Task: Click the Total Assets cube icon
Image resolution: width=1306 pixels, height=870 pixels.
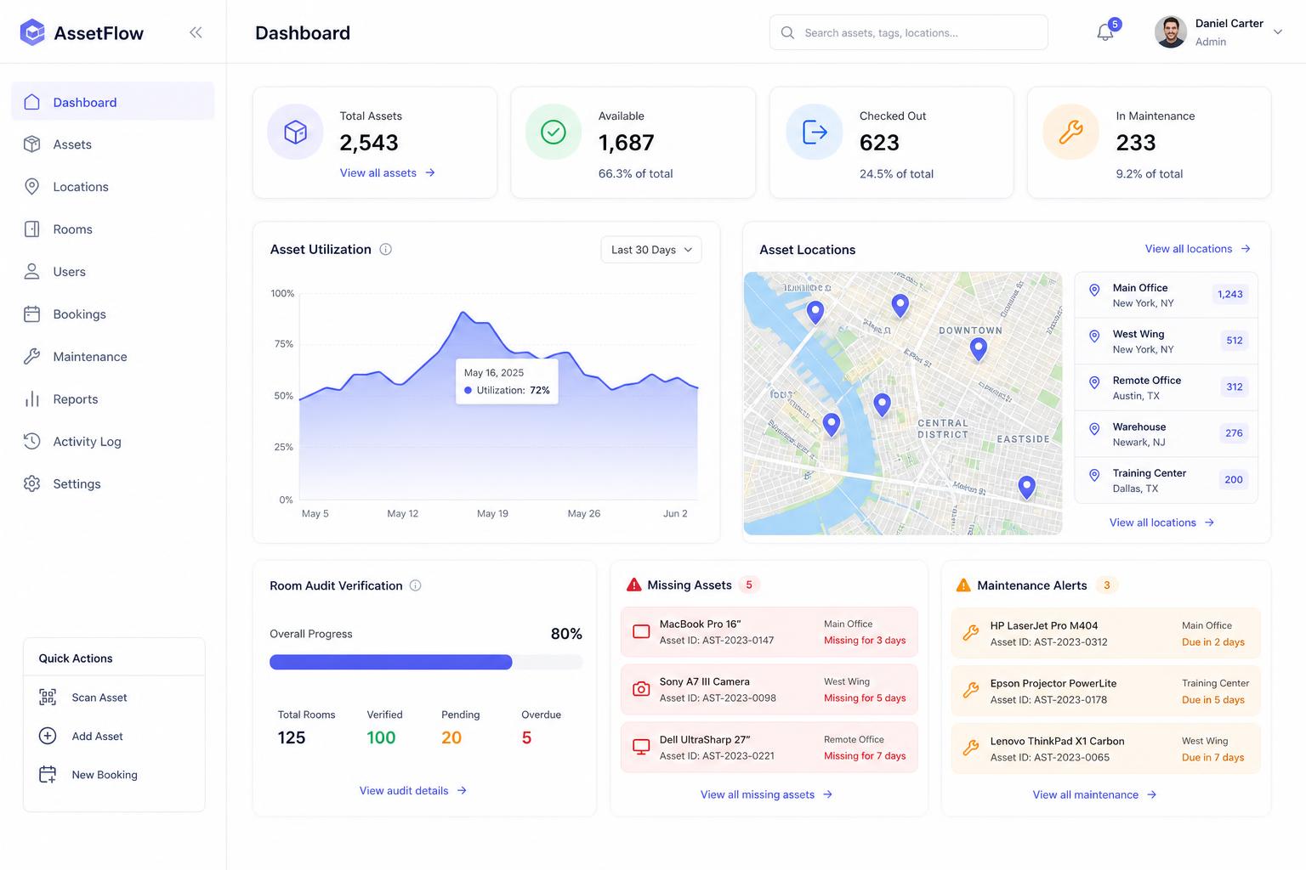Action: 295,132
